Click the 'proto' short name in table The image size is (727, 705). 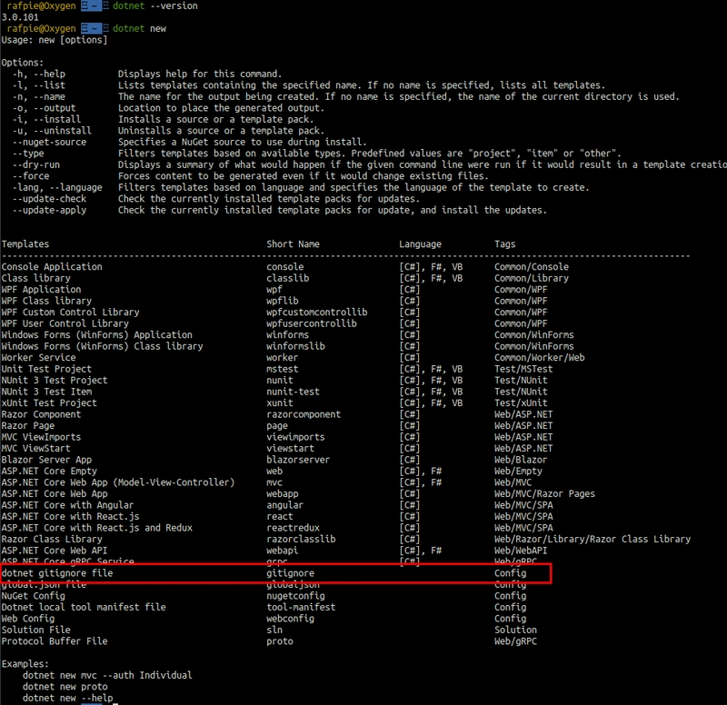(280, 641)
